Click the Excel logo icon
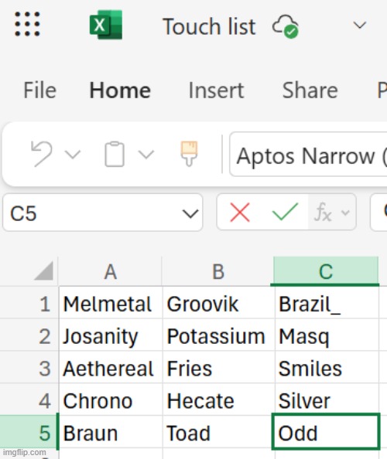Viewport: 387px width, 459px height. (106, 25)
